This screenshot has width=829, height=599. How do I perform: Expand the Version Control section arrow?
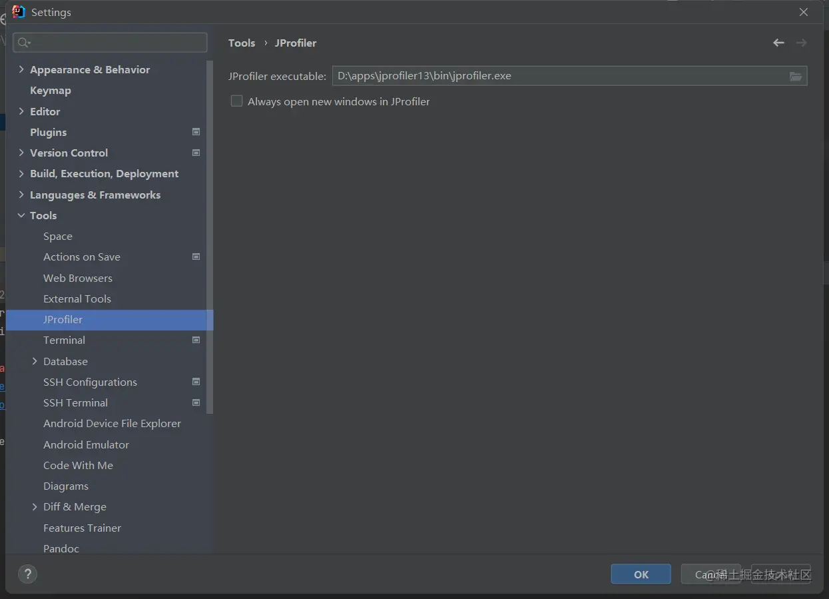(x=21, y=153)
